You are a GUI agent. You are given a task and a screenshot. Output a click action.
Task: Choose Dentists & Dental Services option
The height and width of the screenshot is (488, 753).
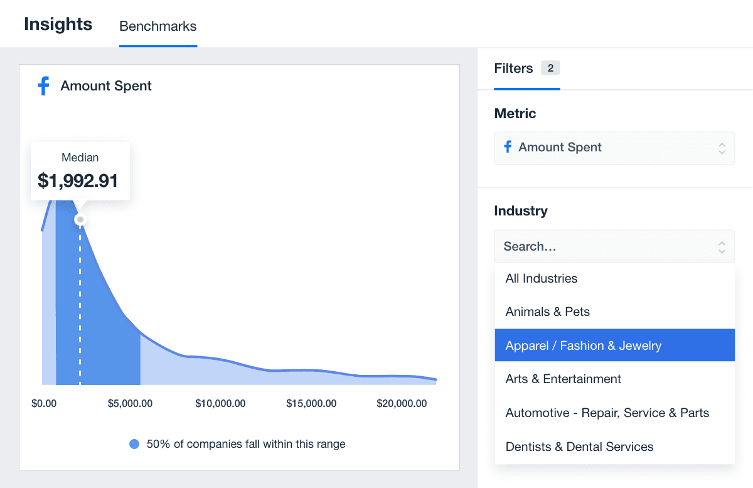pos(579,447)
